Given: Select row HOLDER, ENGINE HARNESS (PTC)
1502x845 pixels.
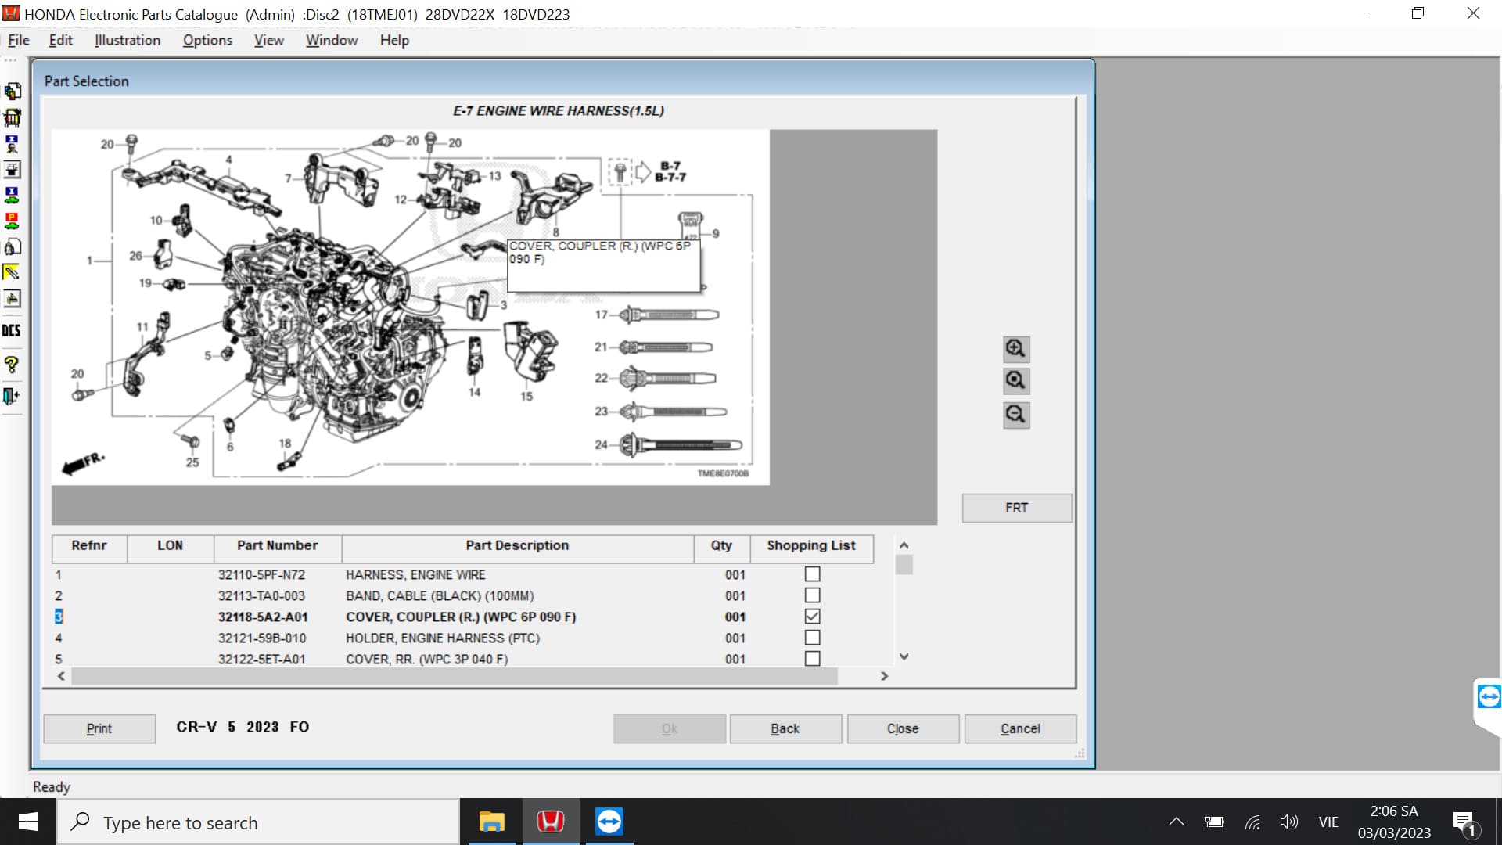Looking at the screenshot, I should pos(443,638).
